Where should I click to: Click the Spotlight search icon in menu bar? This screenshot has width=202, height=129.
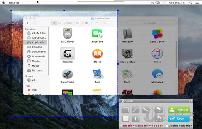click(190, 3)
